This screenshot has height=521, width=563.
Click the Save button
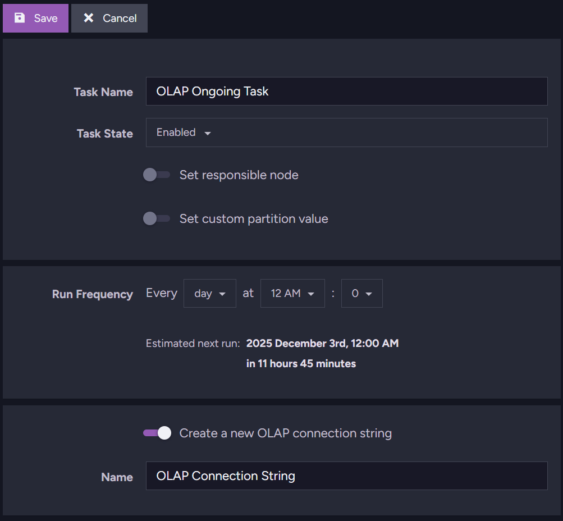(35, 19)
